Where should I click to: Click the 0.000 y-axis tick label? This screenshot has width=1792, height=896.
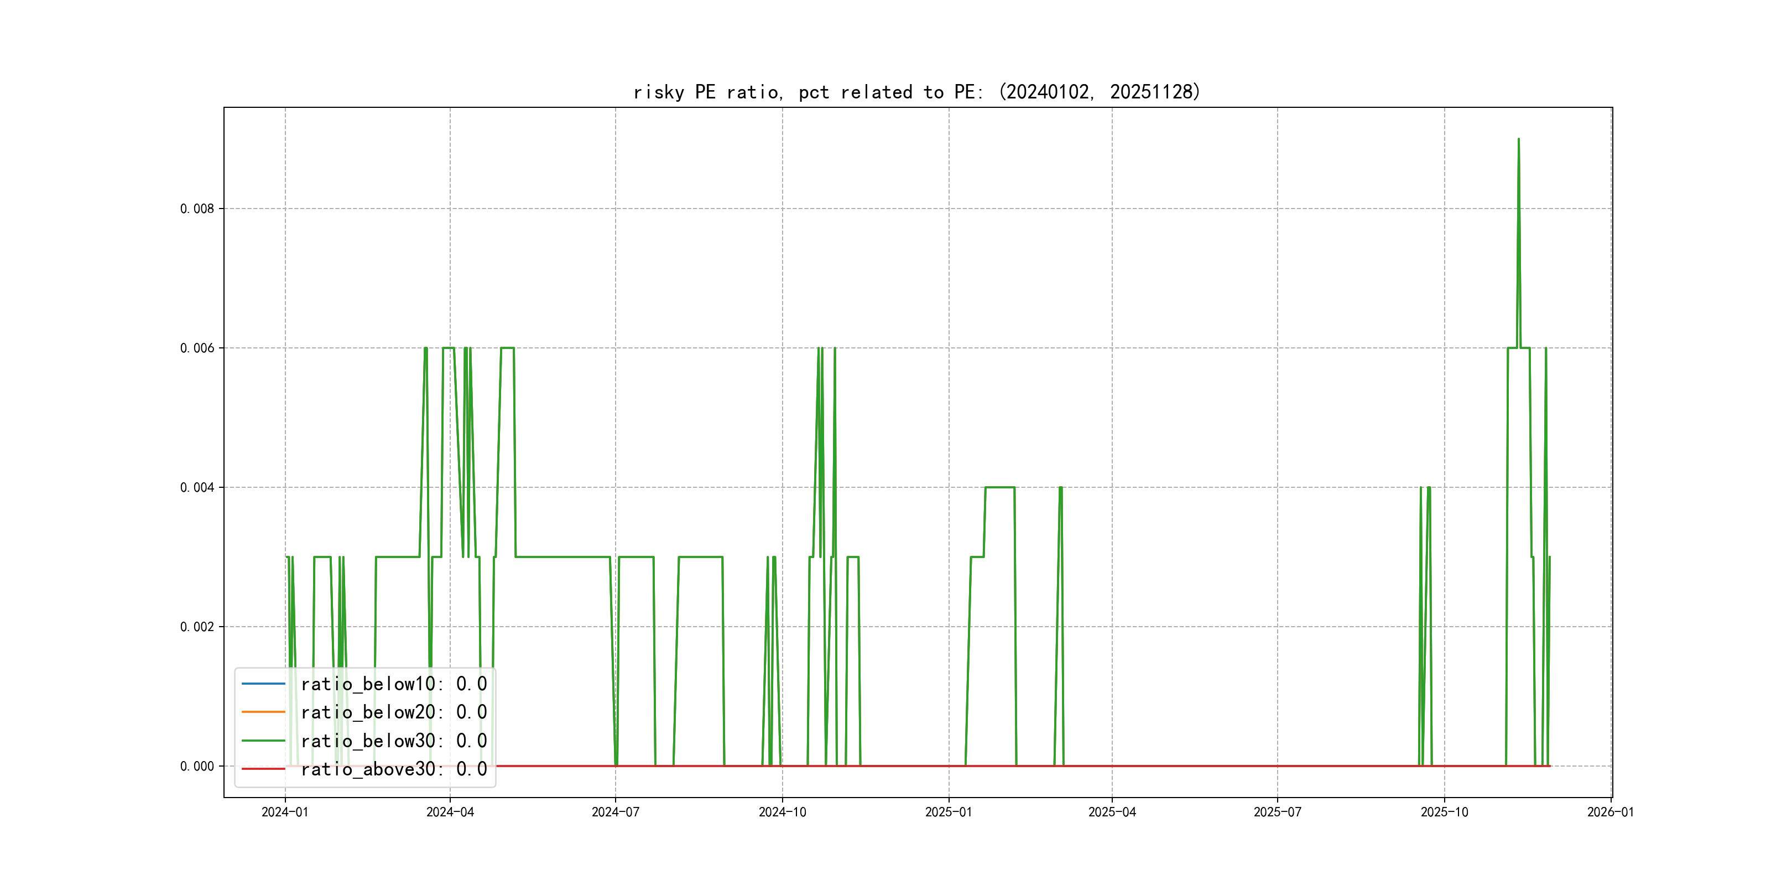coord(197,767)
